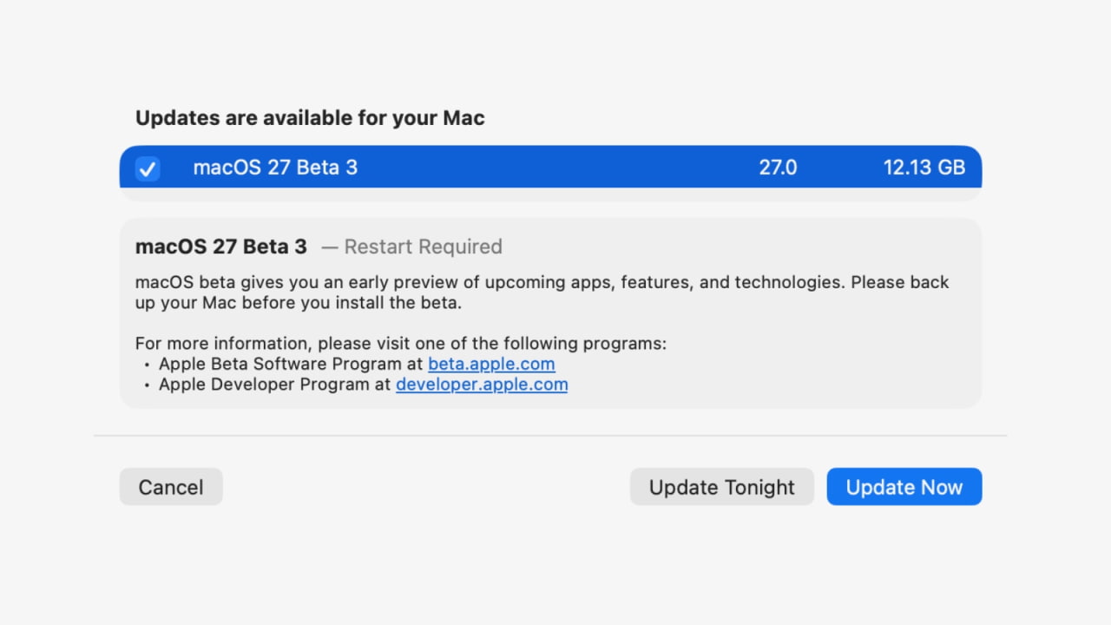
Task: Click the 'Restart Required' label
Action: pyautogui.click(x=424, y=247)
